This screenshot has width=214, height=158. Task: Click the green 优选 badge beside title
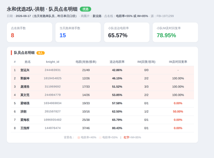click(86, 9)
